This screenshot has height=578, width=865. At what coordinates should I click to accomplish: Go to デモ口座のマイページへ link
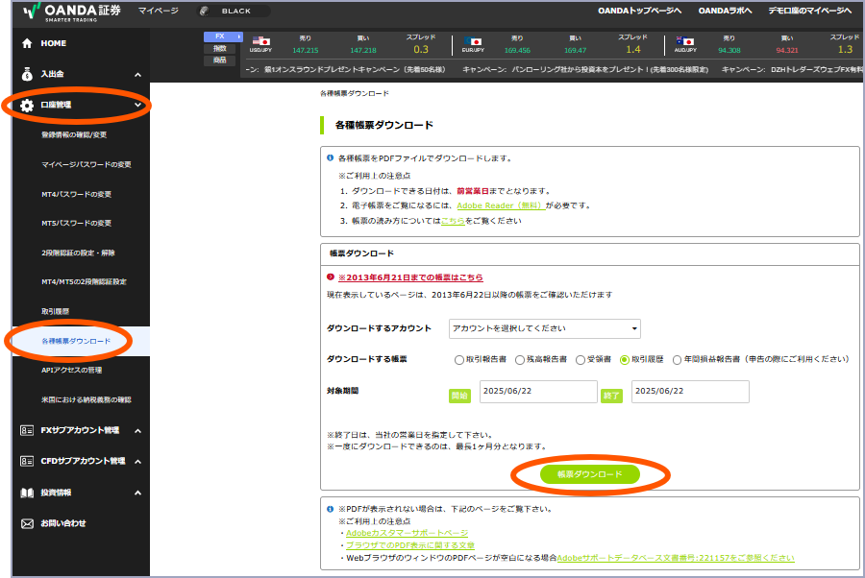point(810,11)
